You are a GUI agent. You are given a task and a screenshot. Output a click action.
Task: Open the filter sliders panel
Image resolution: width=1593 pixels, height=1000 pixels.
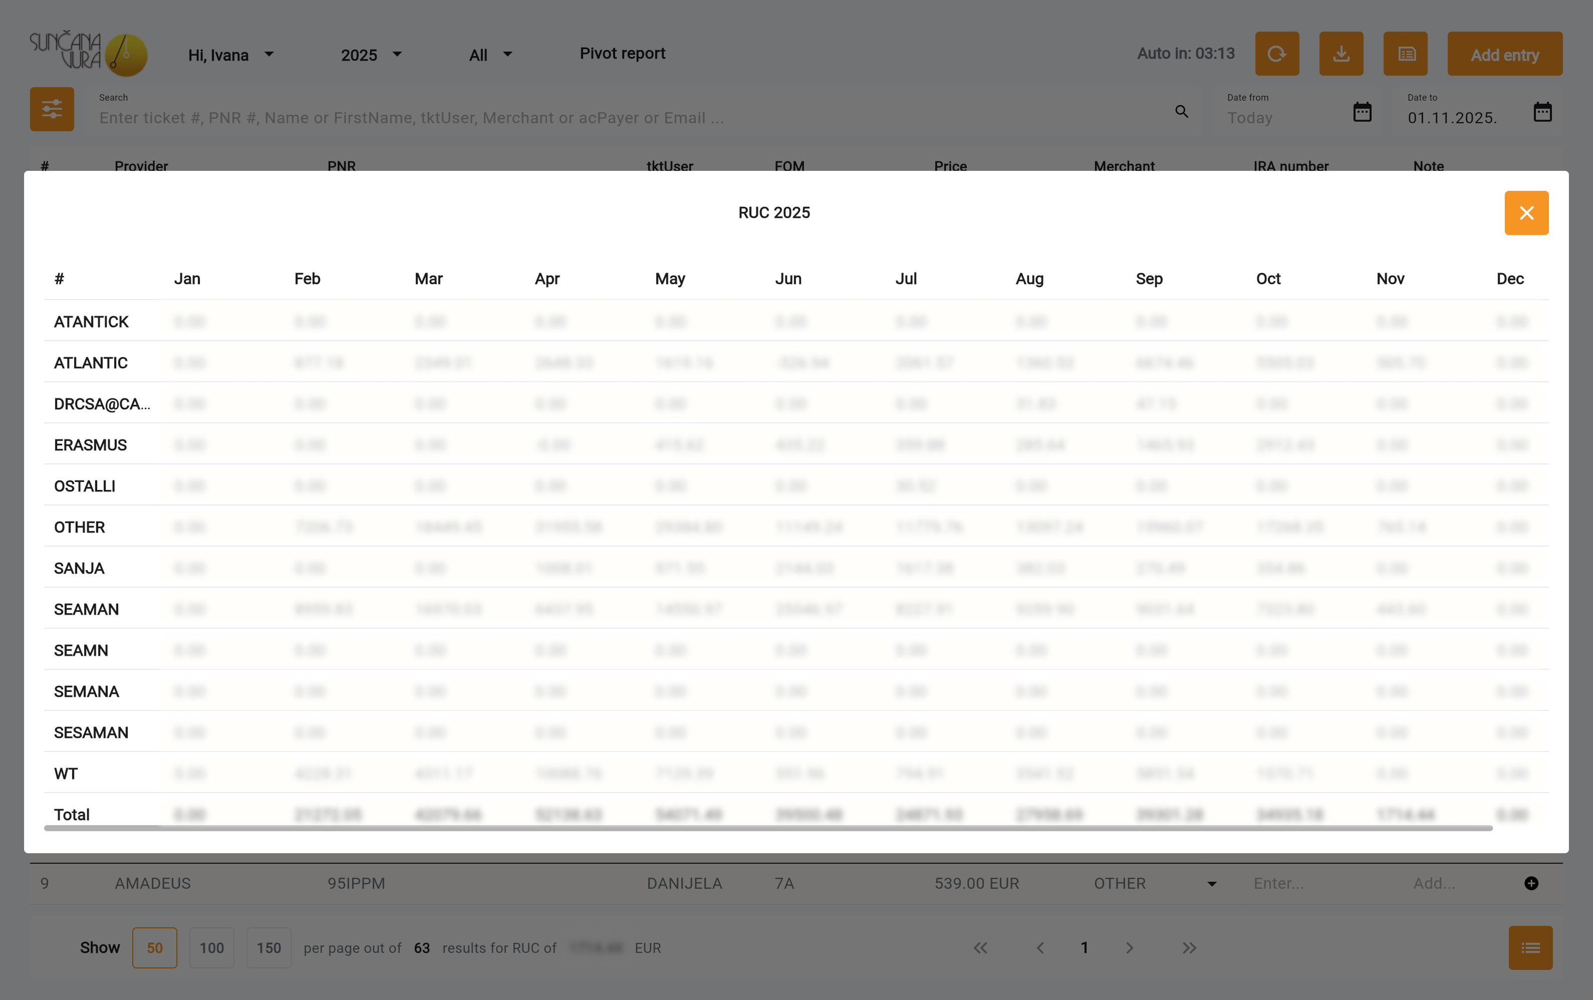tap(52, 109)
